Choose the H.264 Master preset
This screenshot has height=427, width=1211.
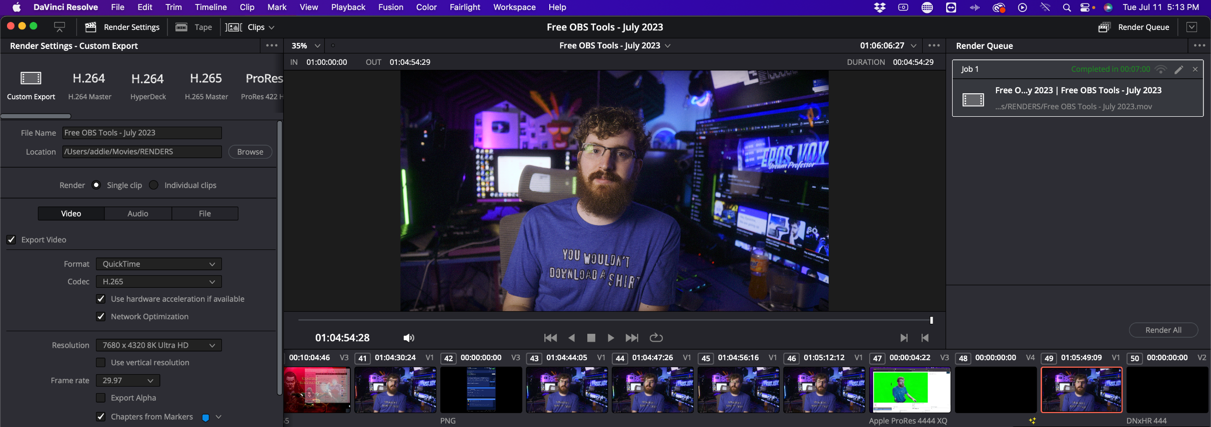click(89, 86)
